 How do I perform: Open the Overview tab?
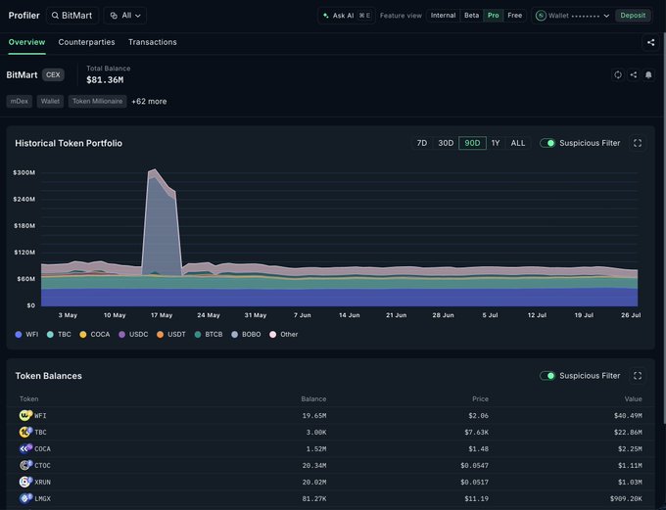(26, 42)
